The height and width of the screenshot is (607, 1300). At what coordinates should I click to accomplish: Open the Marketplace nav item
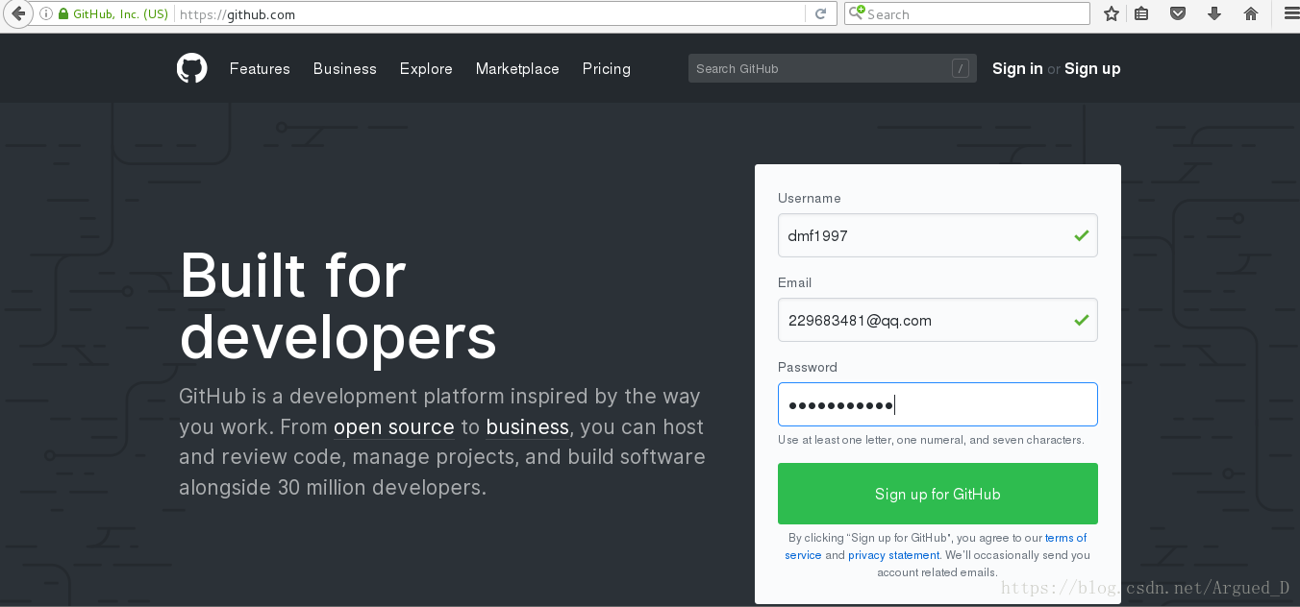pos(517,68)
